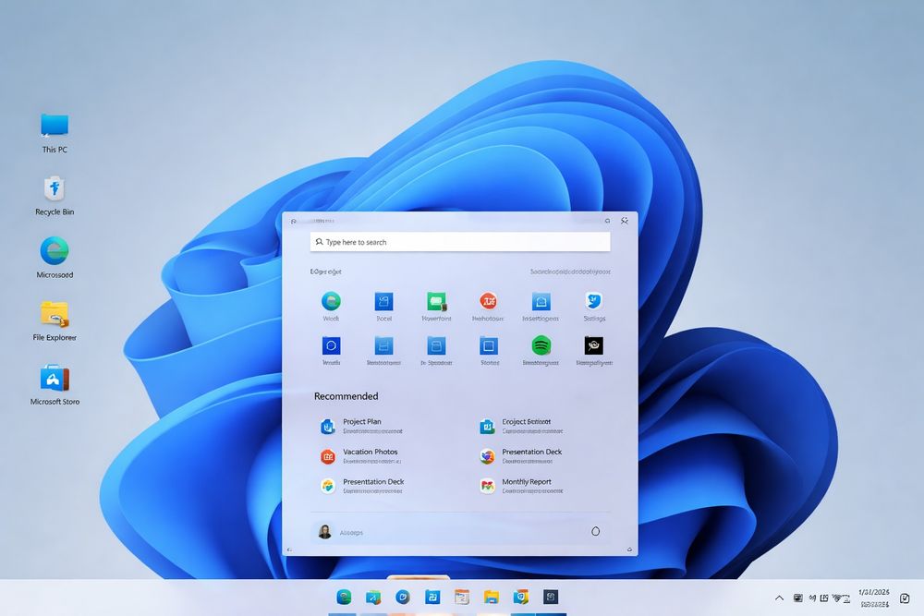Open the pinned app directly left of Spotify

(489, 350)
